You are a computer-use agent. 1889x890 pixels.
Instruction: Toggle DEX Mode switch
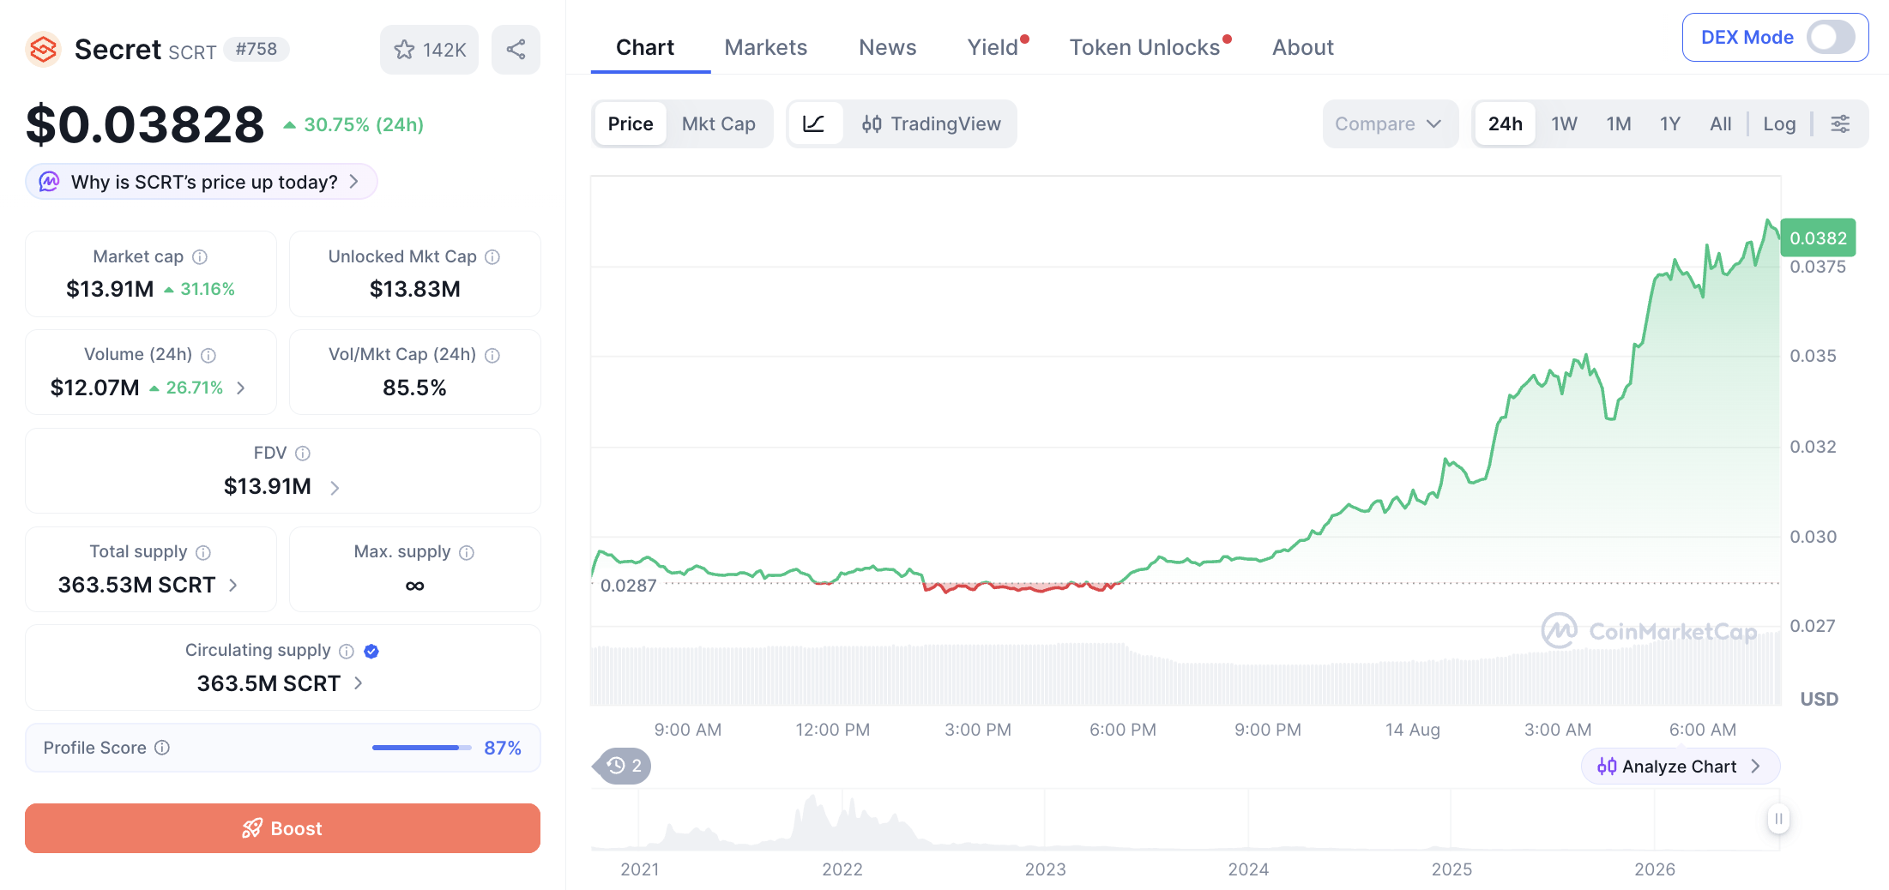coord(1831,38)
